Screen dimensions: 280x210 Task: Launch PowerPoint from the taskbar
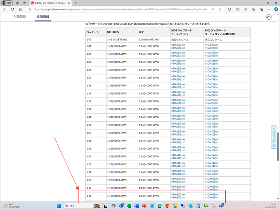[x=144, y=206]
